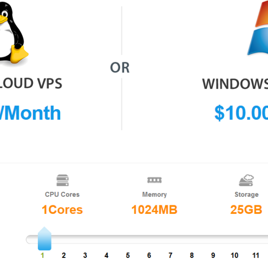268x268 pixels.
Task: Click the 1Cores value label
Action: [x=62, y=210]
